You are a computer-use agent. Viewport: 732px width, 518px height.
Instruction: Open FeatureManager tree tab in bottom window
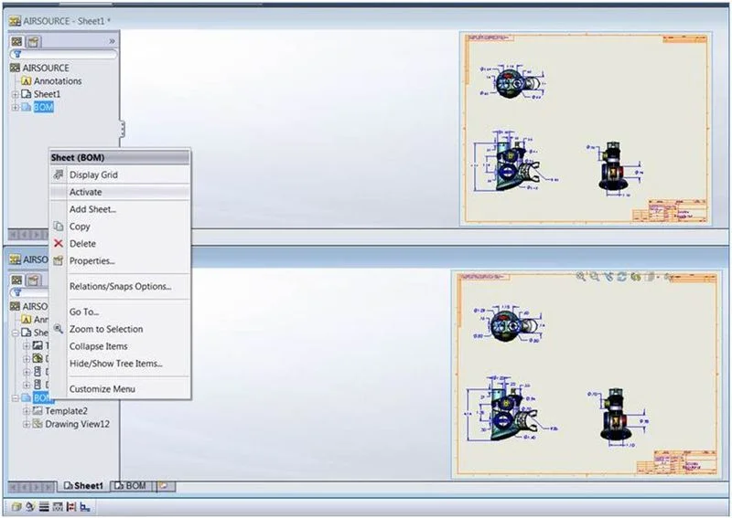pyautogui.click(x=16, y=280)
